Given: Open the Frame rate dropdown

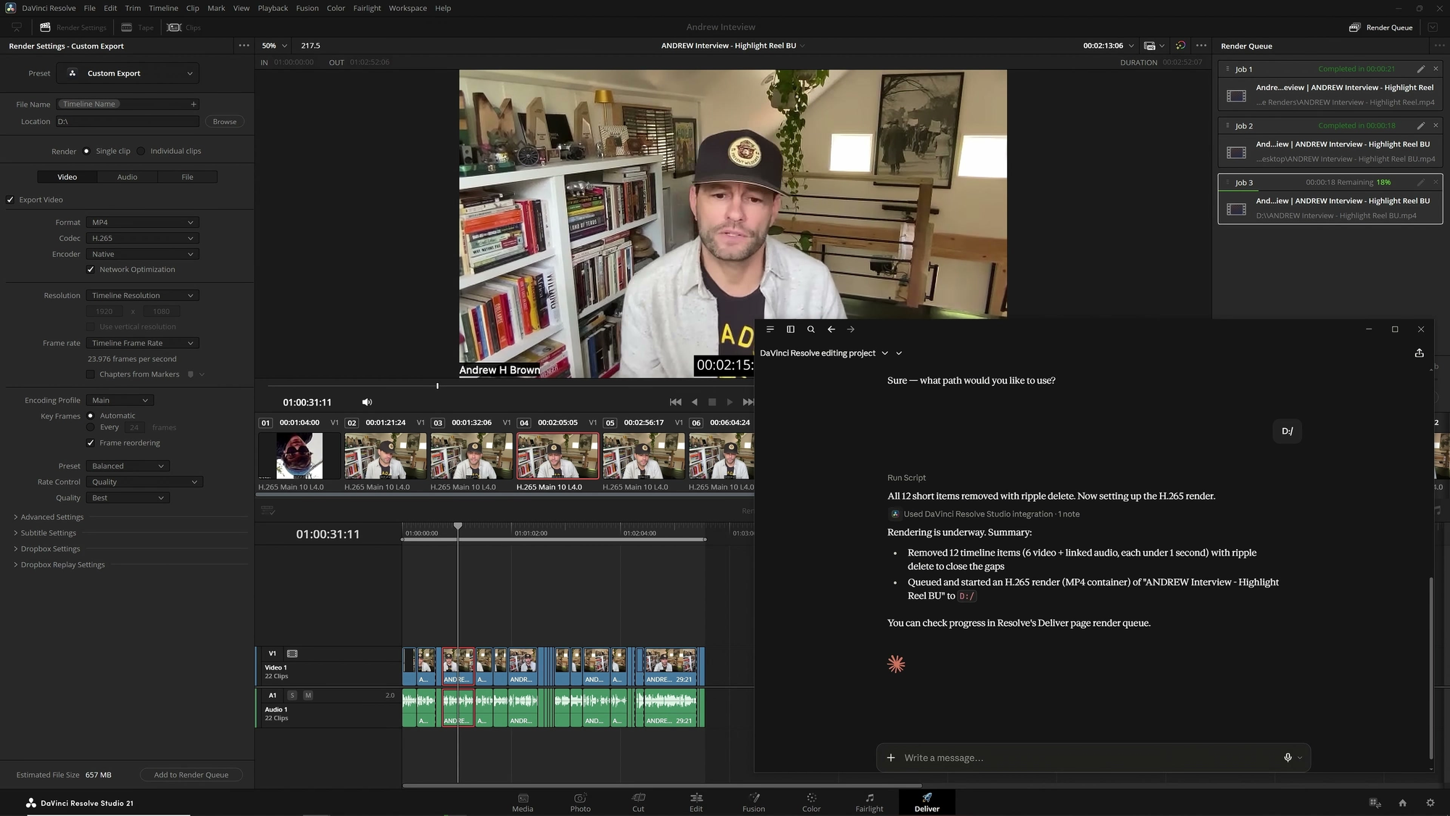Looking at the screenshot, I should point(142,343).
